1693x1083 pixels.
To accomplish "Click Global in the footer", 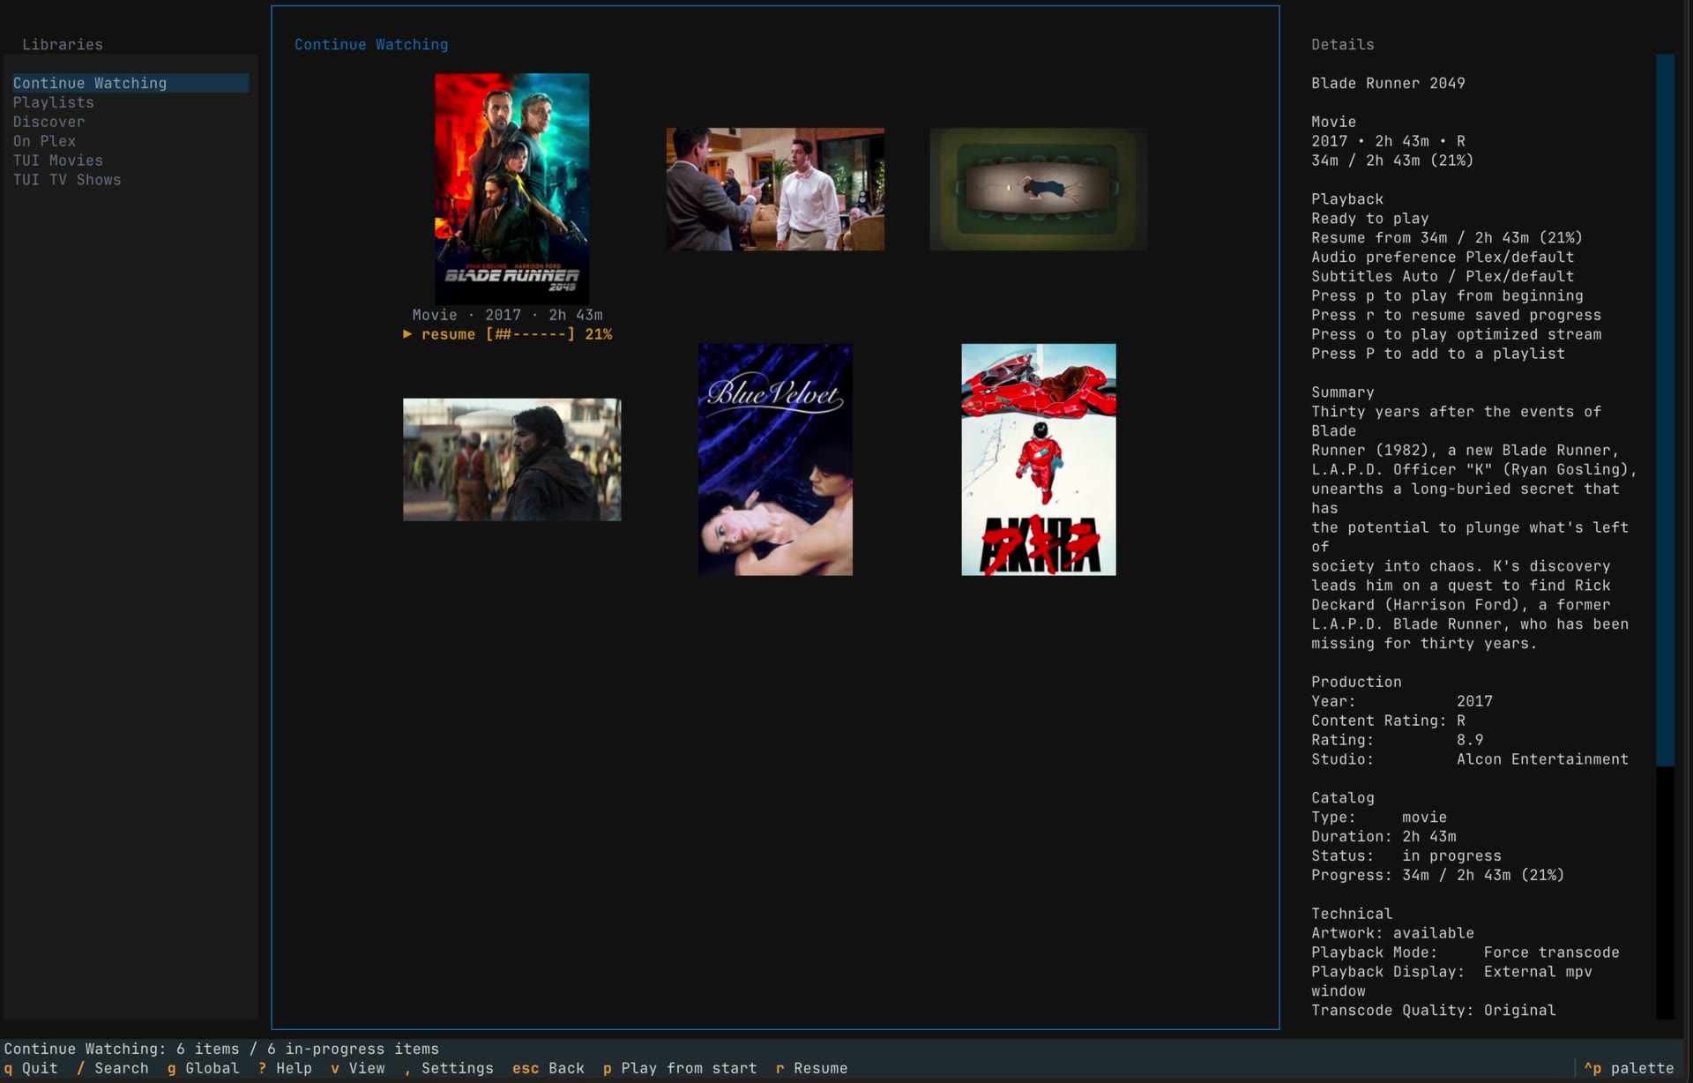I will pos(204,1068).
